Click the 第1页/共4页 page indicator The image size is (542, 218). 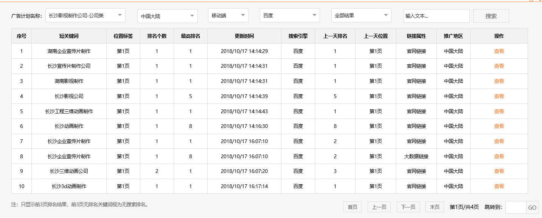point(464,207)
